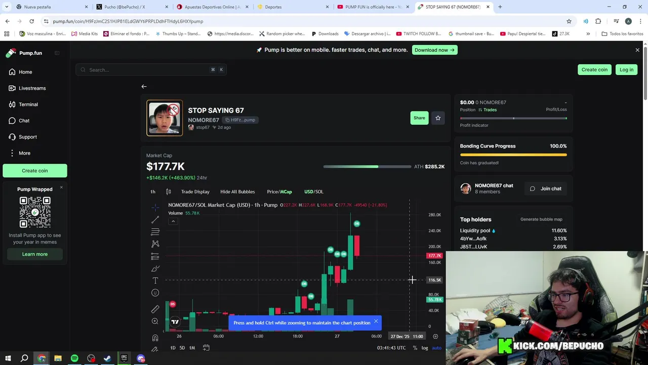
Task: Click Learn more under Pump Wrapped
Action: 35,254
